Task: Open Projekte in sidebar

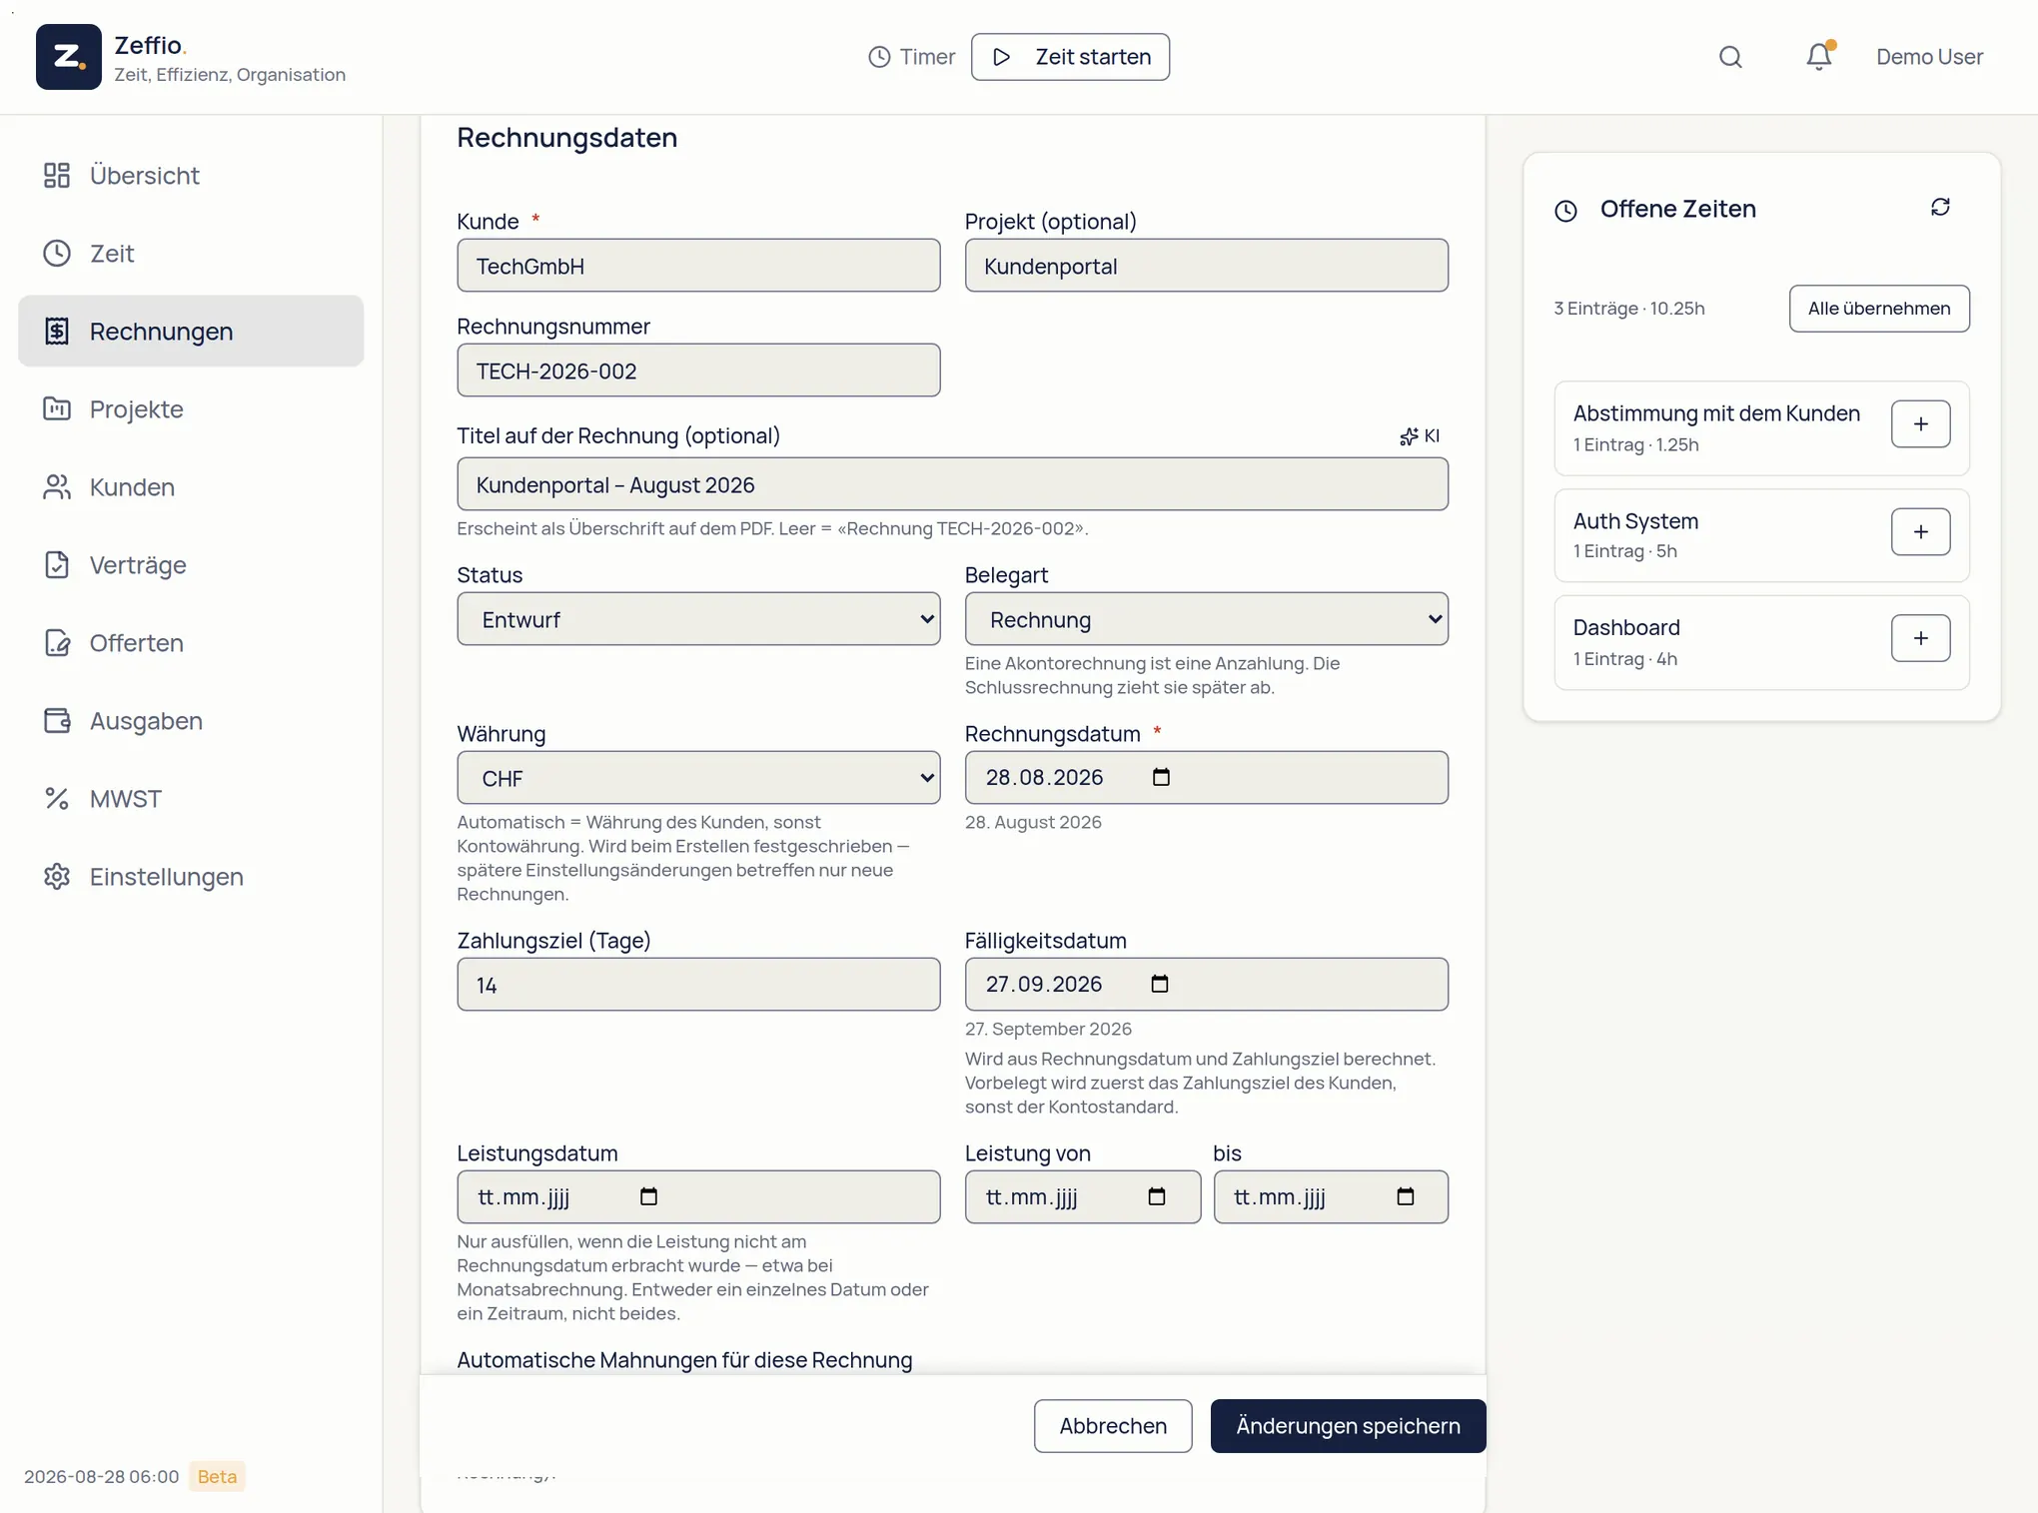Action: 191,408
